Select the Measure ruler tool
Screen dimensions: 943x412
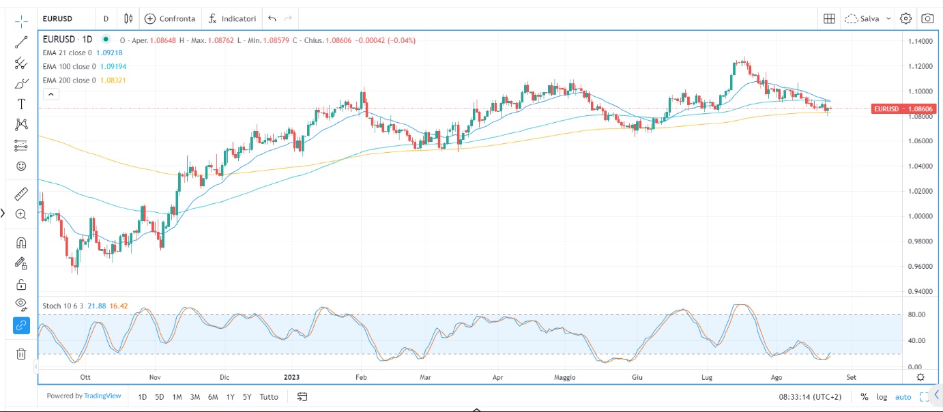click(x=20, y=193)
